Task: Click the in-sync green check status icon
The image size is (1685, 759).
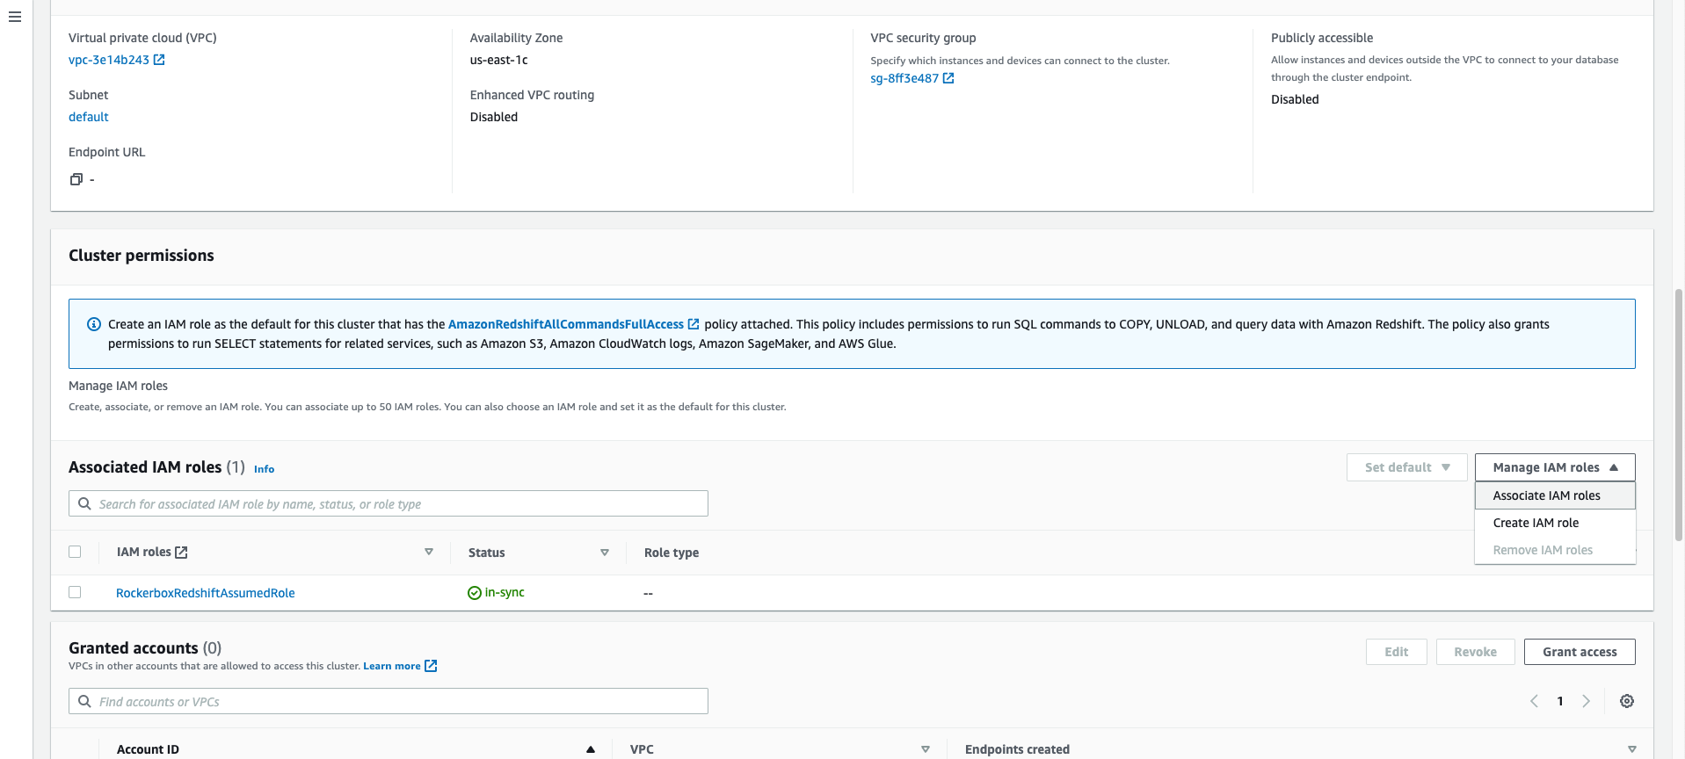Action: [475, 593]
